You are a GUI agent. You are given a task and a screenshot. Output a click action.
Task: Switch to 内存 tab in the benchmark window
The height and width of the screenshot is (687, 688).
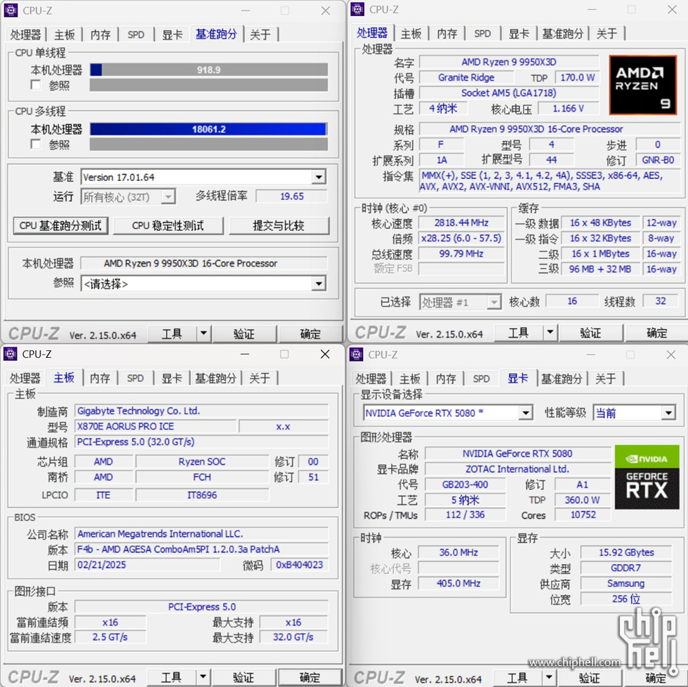pyautogui.click(x=100, y=34)
